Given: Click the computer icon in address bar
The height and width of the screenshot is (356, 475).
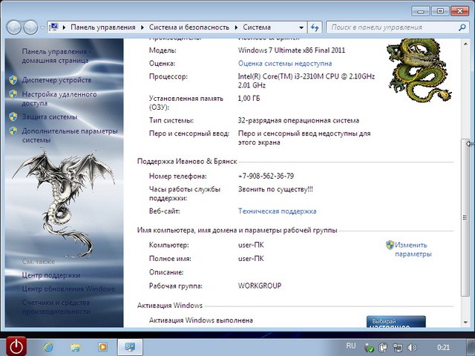Looking at the screenshot, I should [53, 27].
